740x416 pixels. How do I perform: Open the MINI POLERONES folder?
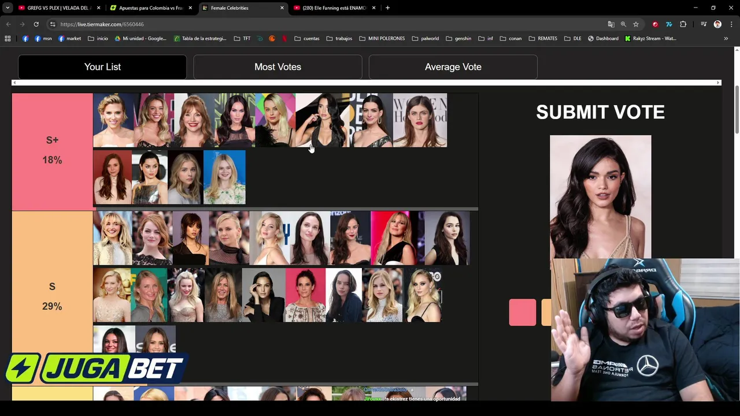pyautogui.click(x=382, y=39)
